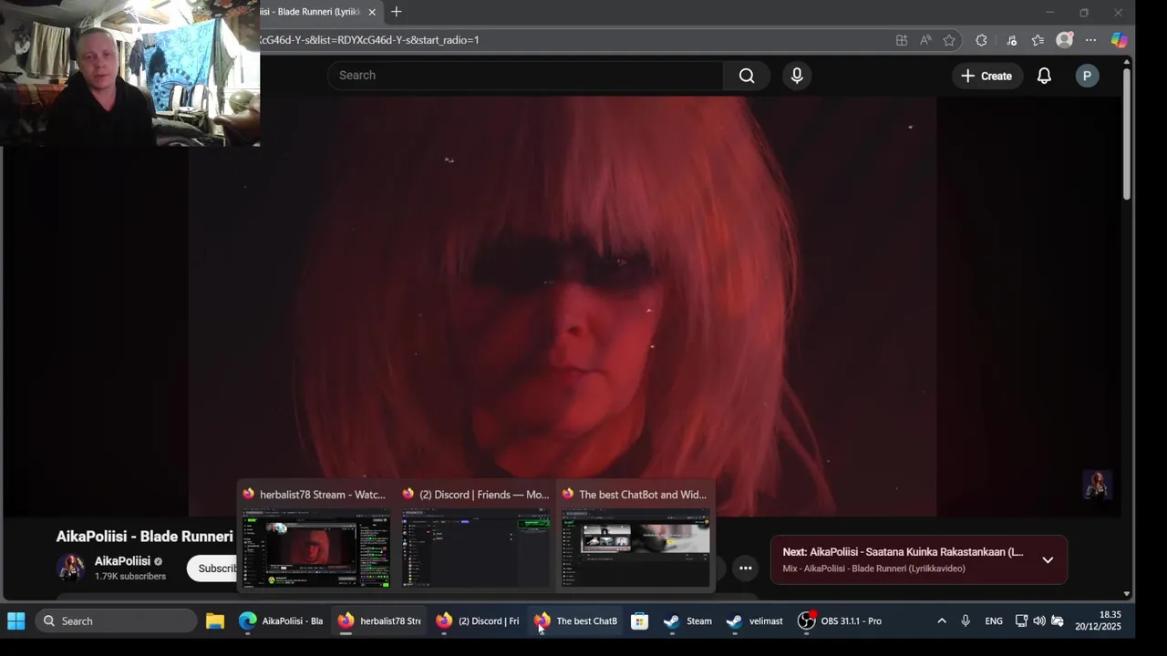Switch to Discord Firefox taskbar item
This screenshot has width=1167, height=656.
(477, 621)
